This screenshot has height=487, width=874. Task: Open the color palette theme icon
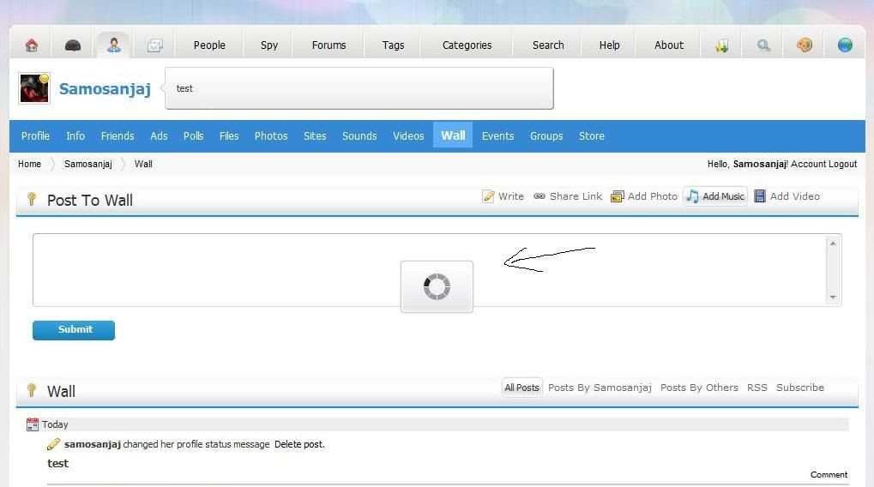click(804, 45)
